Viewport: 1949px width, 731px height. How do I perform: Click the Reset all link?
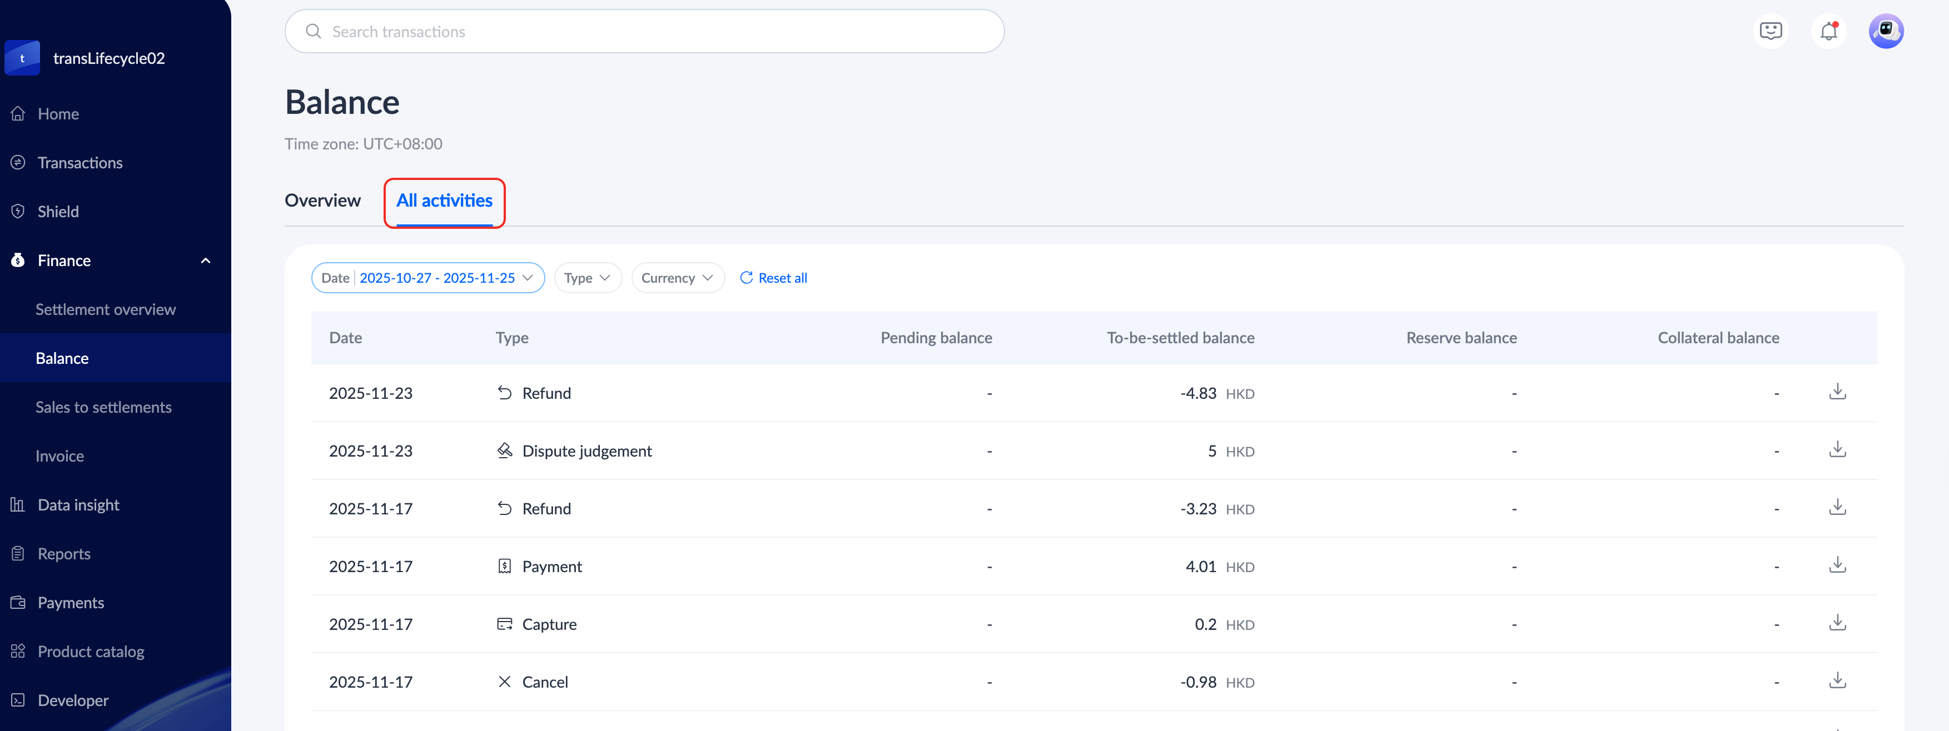coord(773,277)
